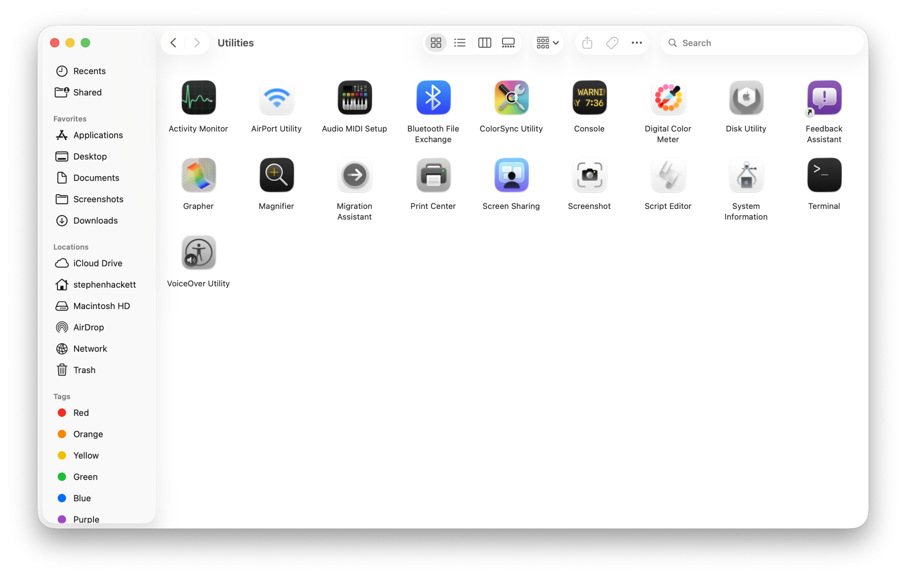Open Applications in the sidebar
Viewport: 906px width, 578px height.
click(x=98, y=135)
